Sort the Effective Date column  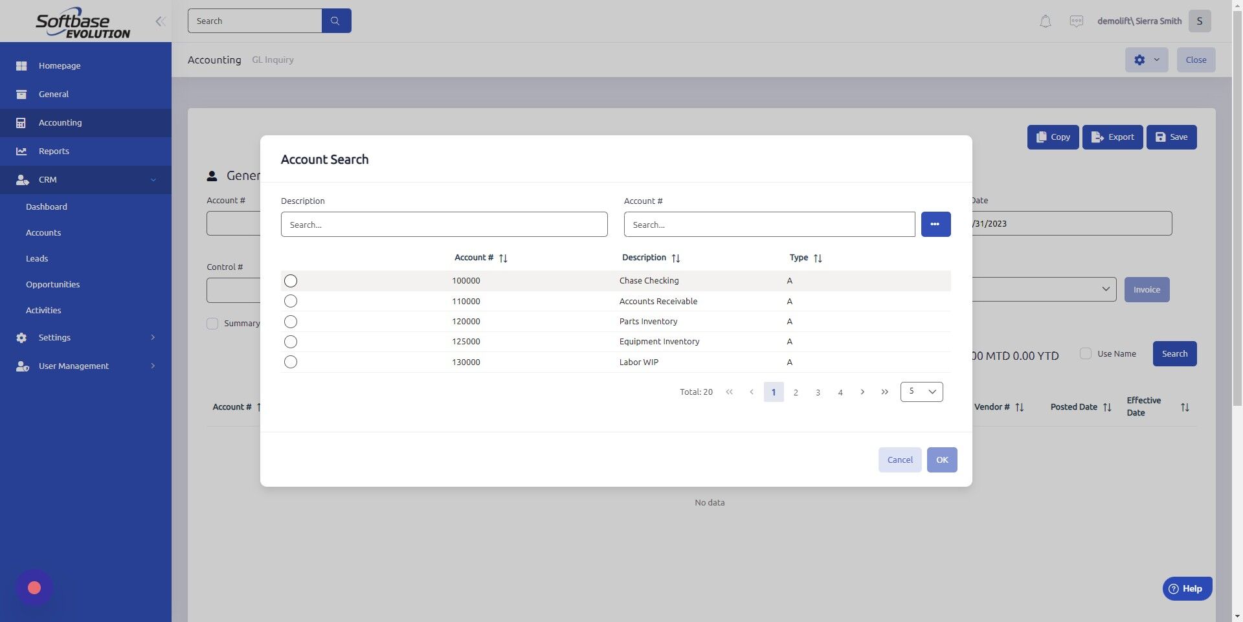[x=1185, y=407]
